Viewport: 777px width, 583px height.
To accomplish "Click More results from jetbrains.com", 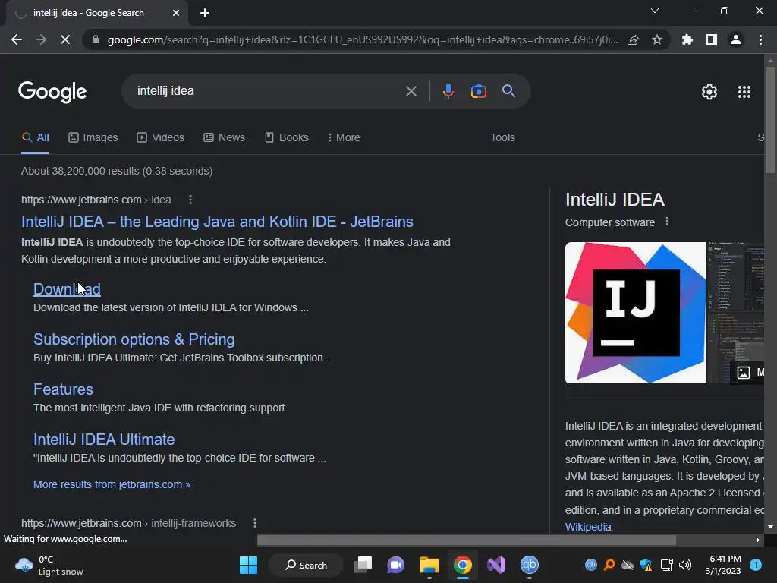I will 112,484.
